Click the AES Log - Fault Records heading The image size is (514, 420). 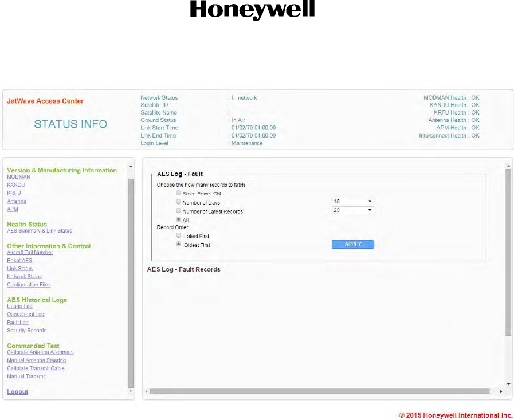coord(183,269)
